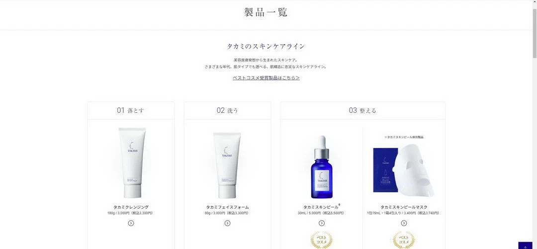Open タカミスキンピール product name link
Screen dimensions: 537x249
(322, 207)
